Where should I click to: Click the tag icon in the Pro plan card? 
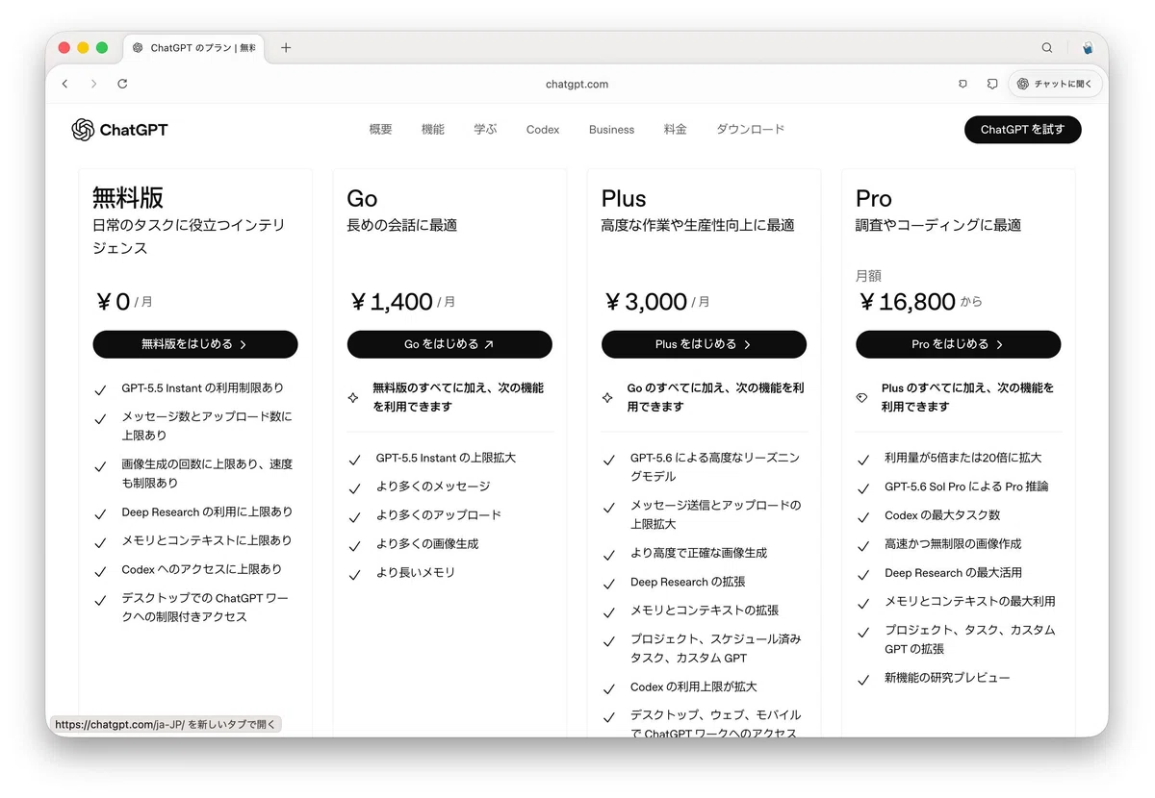[861, 397]
